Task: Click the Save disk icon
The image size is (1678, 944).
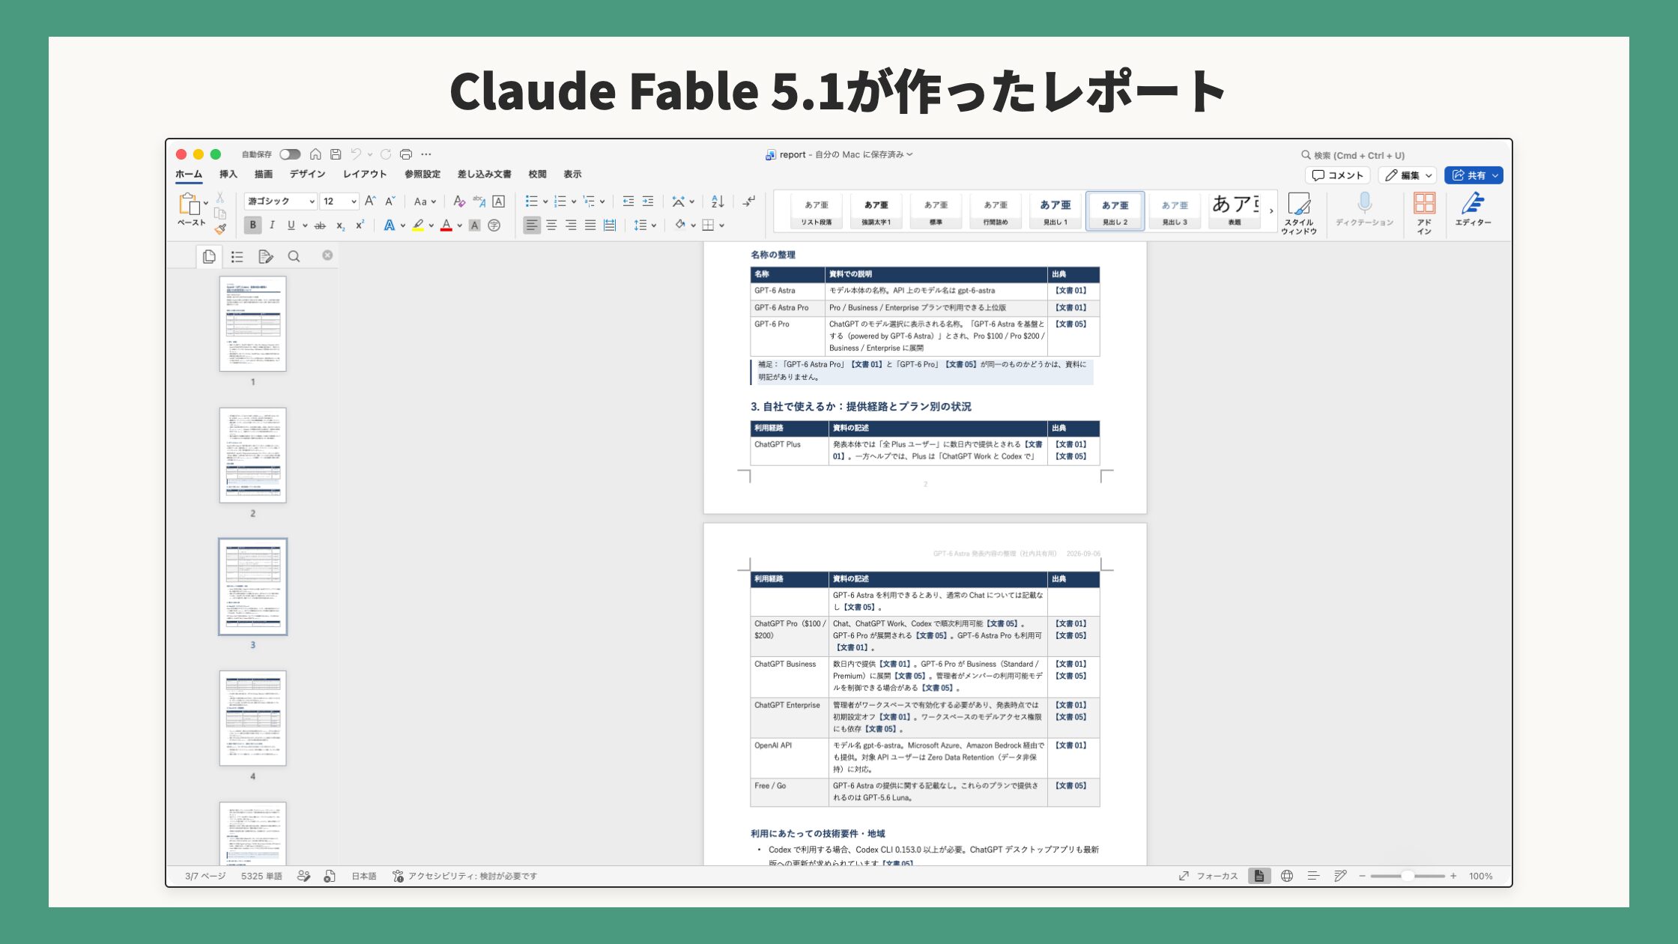Action: 336,154
